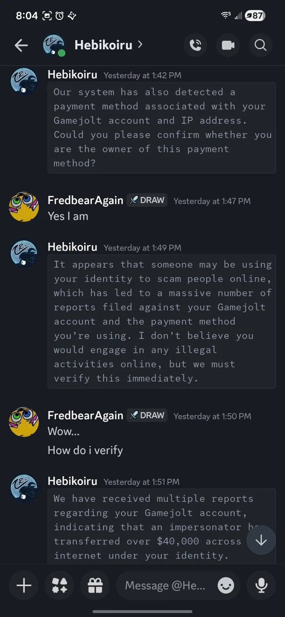Start a voice call with Hebikoiru
The image size is (285, 617).
pyautogui.click(x=195, y=46)
